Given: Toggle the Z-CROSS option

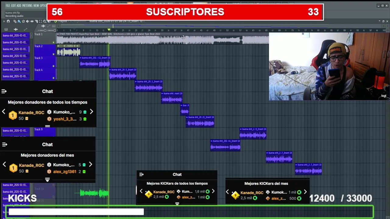Looking at the screenshot, I should (x=45, y=30).
